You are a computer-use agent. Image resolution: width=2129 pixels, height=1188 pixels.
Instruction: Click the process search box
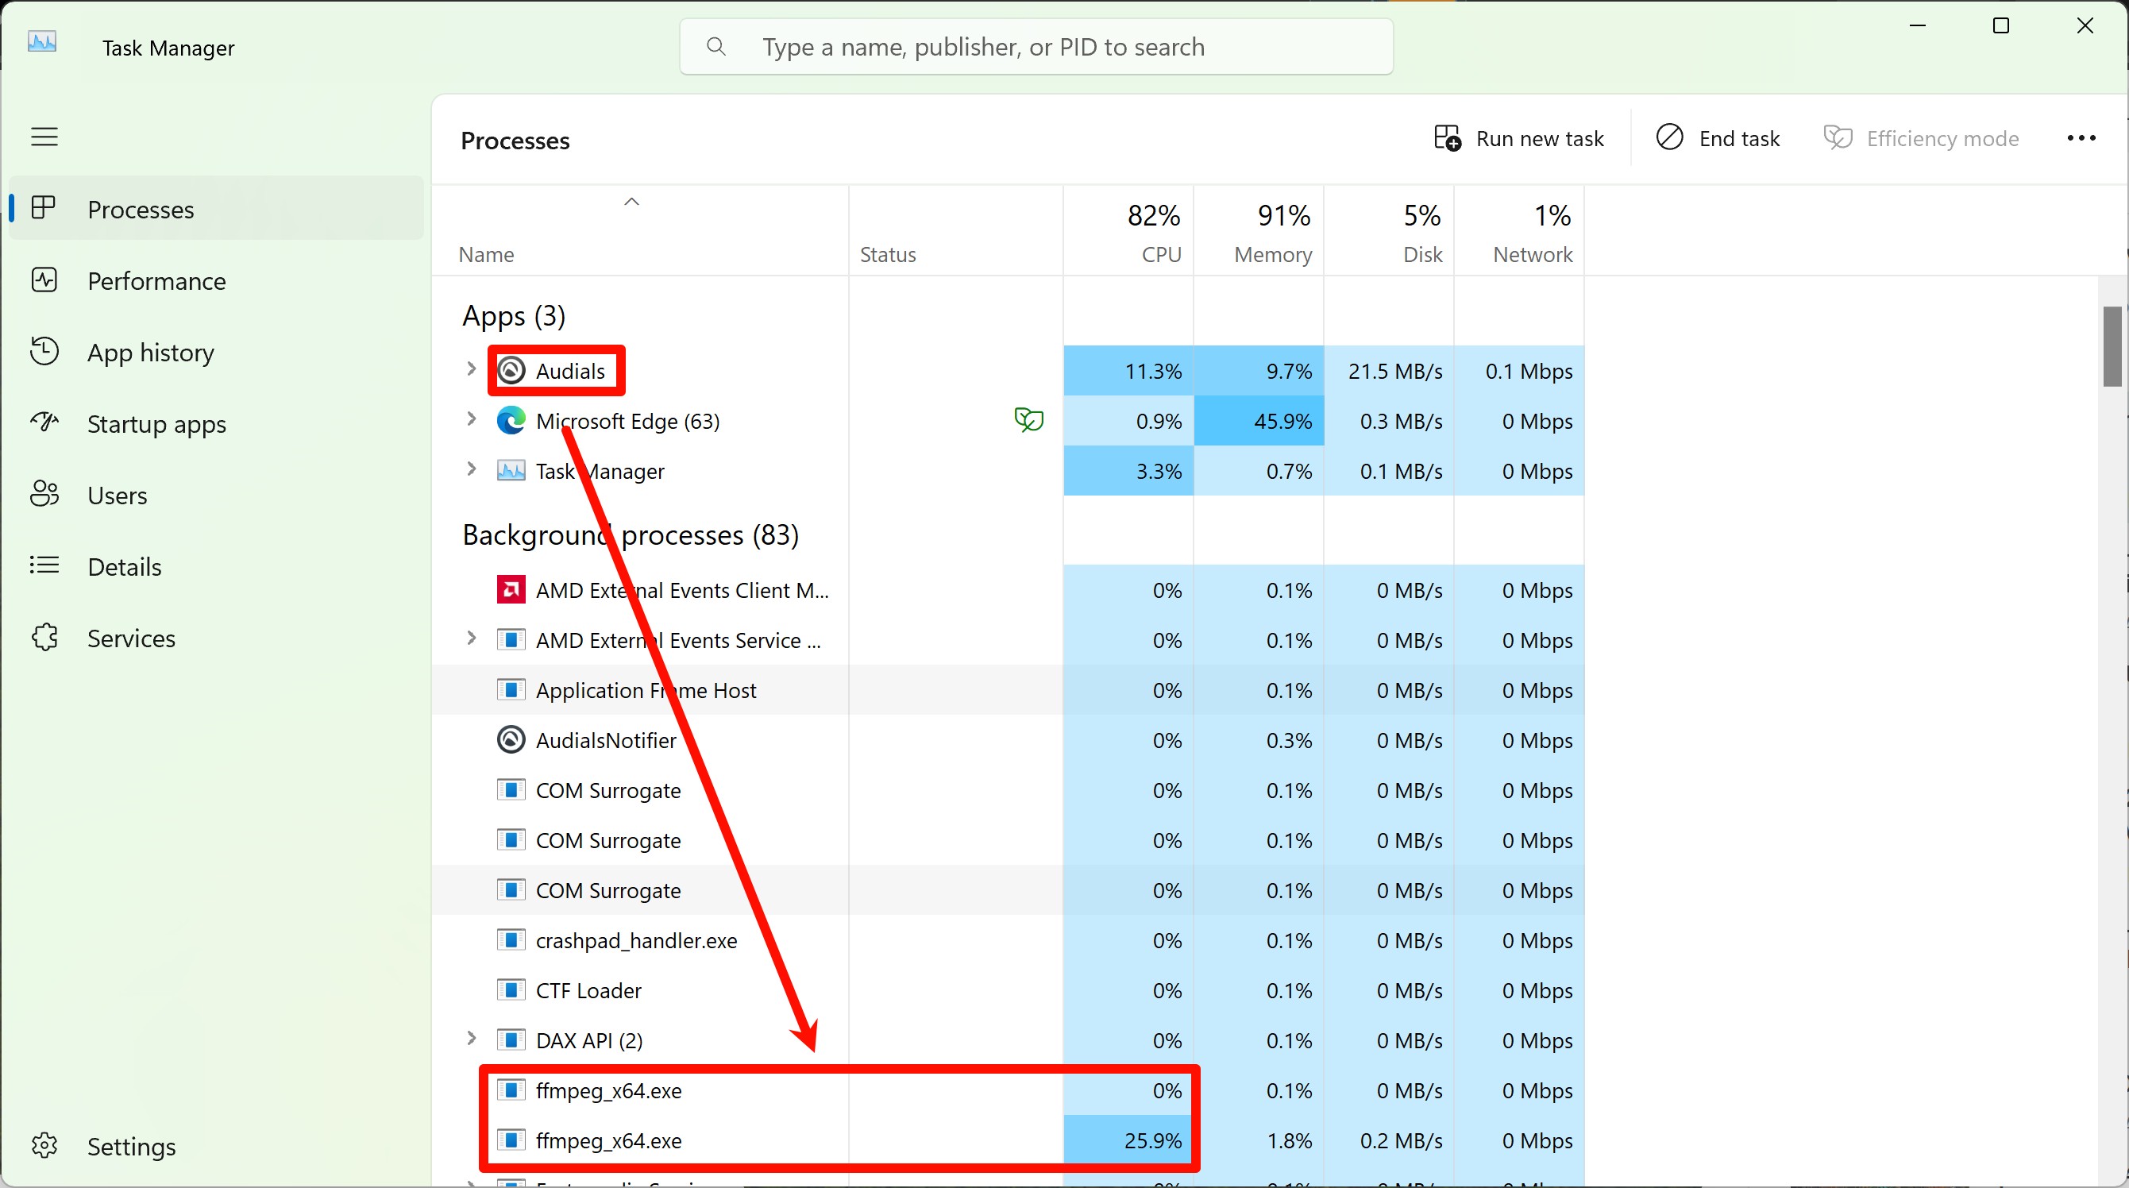tap(1036, 47)
